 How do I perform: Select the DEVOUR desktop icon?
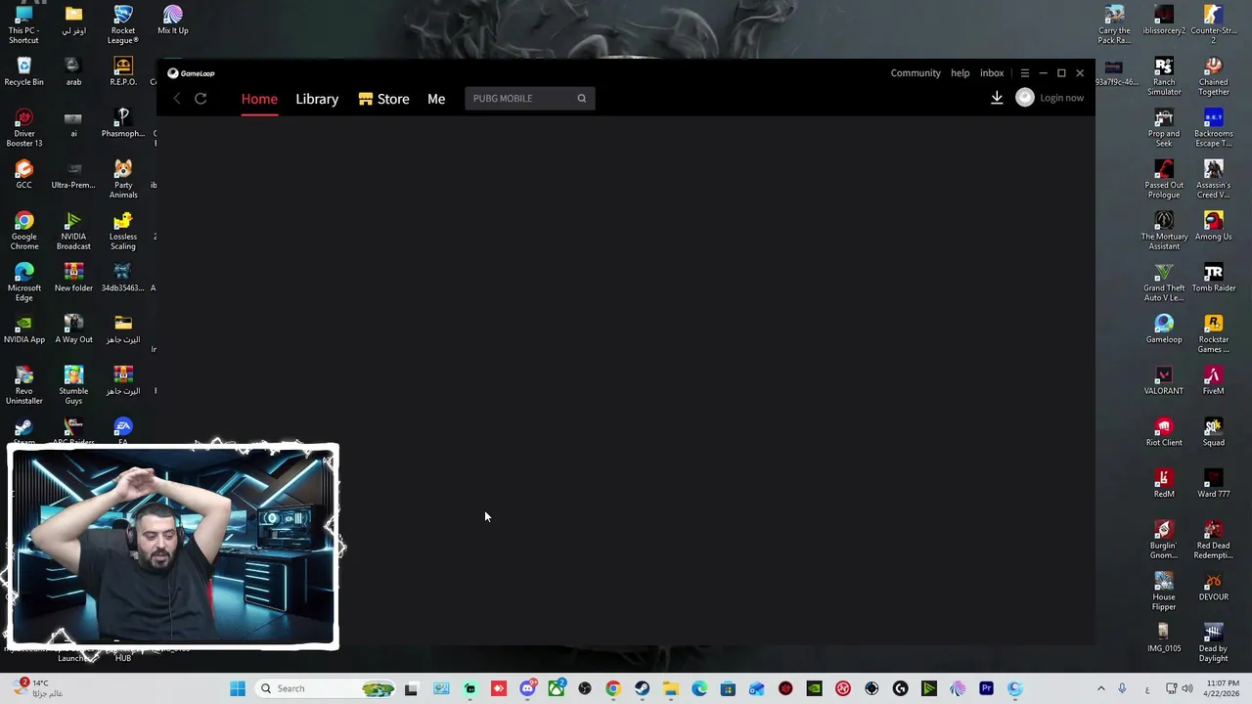(x=1214, y=586)
